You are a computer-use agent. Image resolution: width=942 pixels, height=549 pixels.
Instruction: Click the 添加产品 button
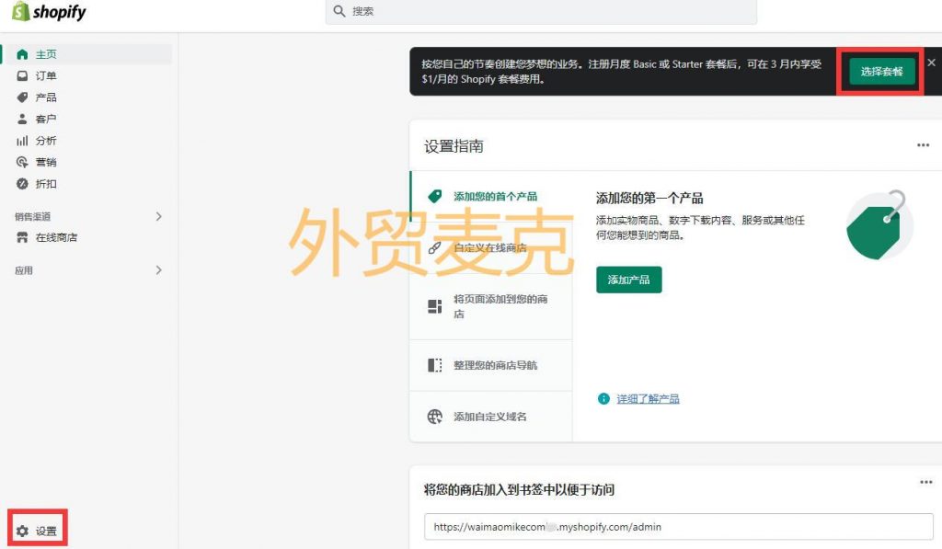click(x=629, y=280)
